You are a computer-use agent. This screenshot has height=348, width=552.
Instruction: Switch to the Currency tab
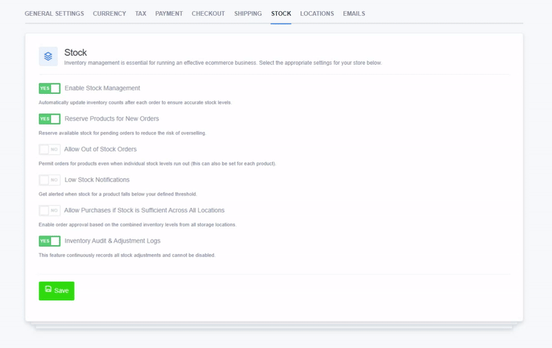(x=110, y=14)
